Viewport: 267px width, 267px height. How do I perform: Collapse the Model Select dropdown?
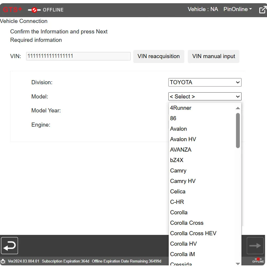tap(205, 97)
